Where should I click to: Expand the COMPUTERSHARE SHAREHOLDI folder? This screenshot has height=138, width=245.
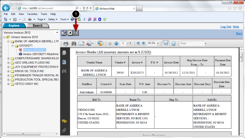[9, 58]
